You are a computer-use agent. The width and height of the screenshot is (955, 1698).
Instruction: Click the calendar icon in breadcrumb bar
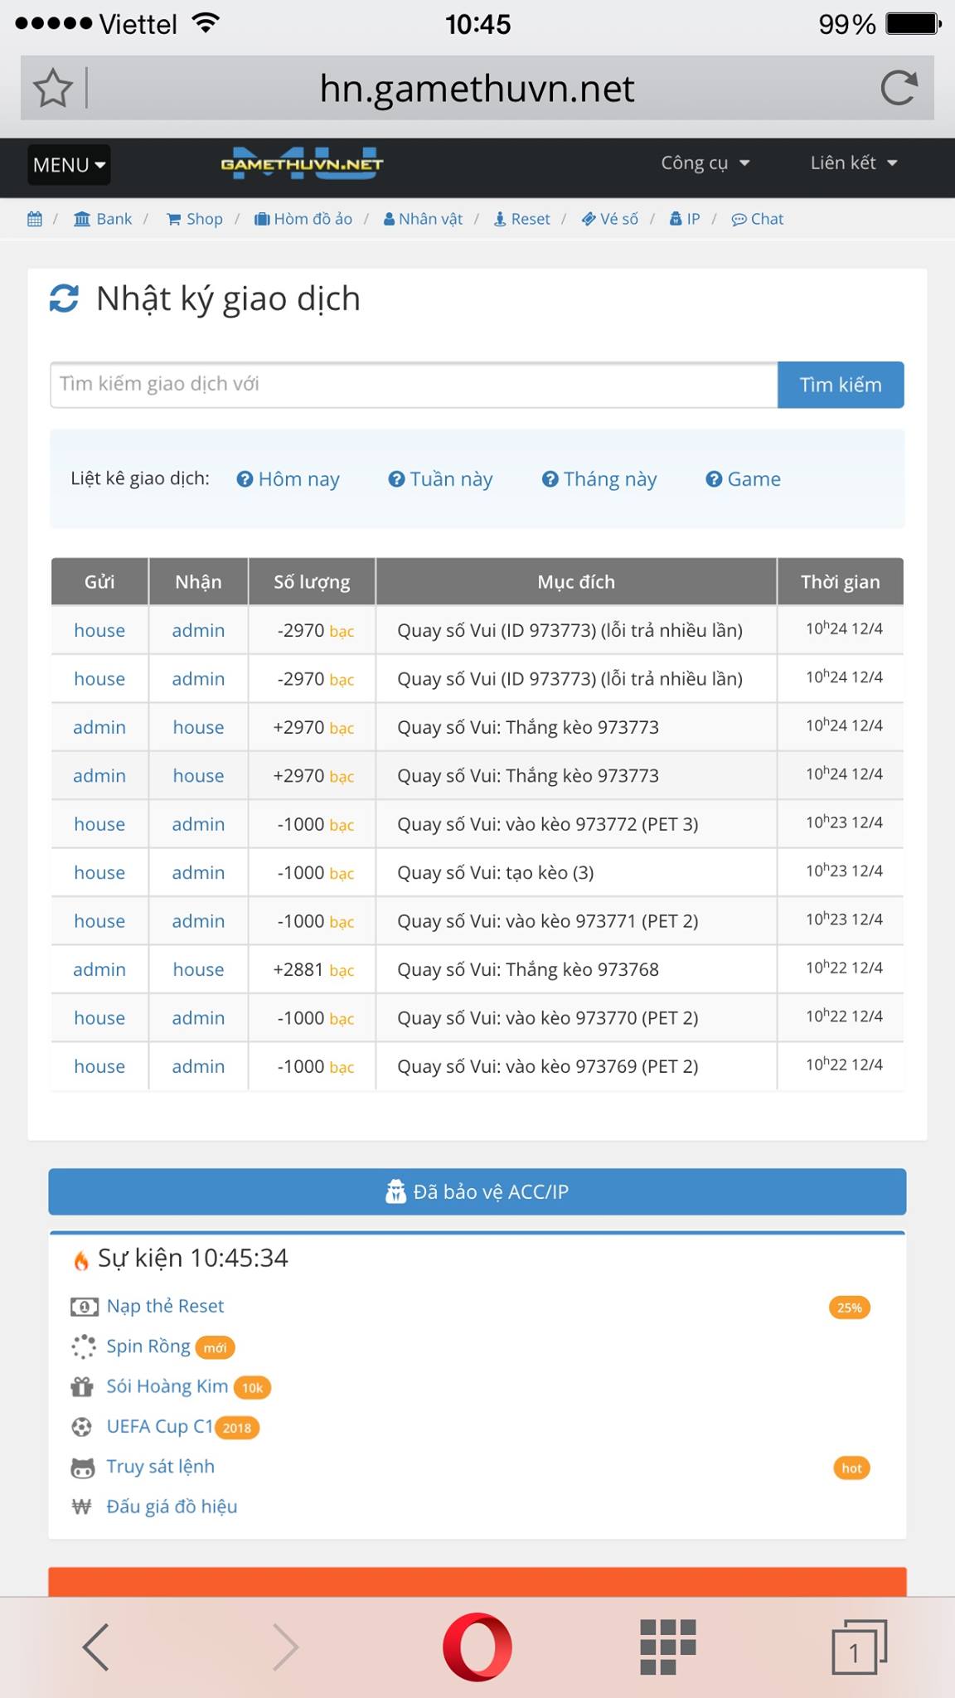click(35, 219)
